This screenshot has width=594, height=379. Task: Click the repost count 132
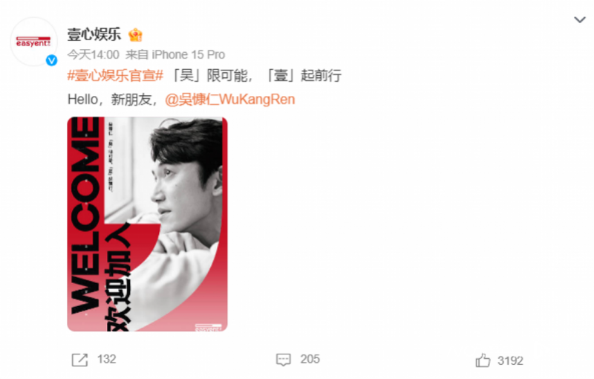pos(106,359)
